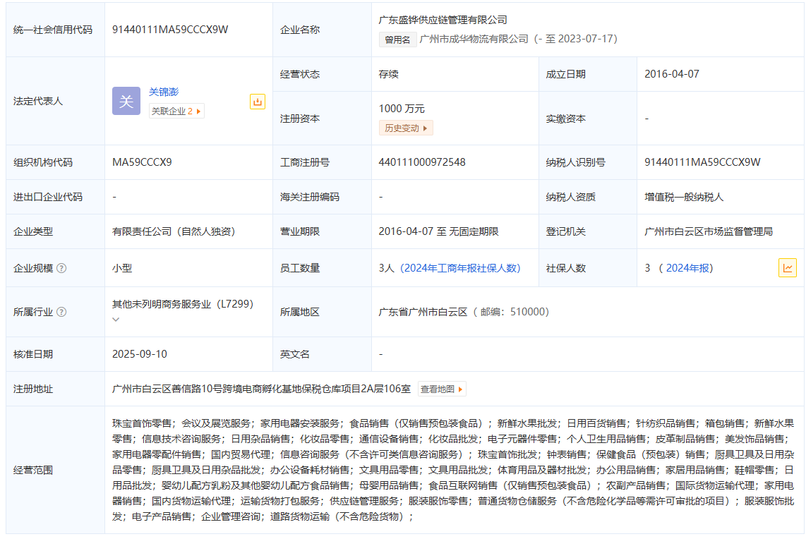Image resolution: width=806 pixels, height=539 pixels.
Task: Click the purple 关 avatar
Action: (126, 102)
